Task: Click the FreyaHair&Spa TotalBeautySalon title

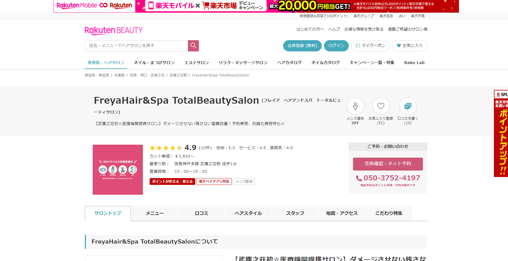Action: 176,100
